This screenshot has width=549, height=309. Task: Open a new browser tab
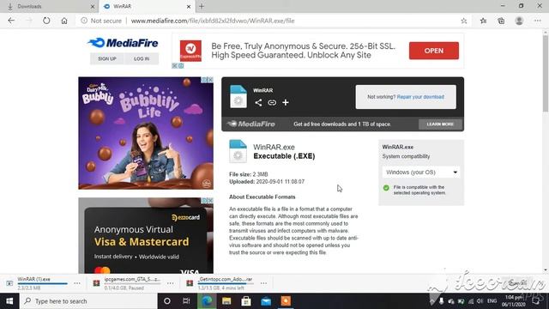(x=202, y=6)
